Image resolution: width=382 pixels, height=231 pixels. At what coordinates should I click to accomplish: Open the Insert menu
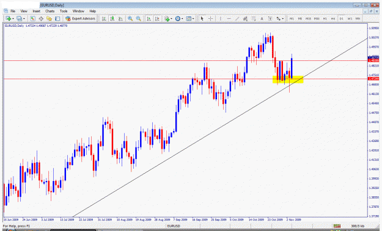click(x=36, y=11)
